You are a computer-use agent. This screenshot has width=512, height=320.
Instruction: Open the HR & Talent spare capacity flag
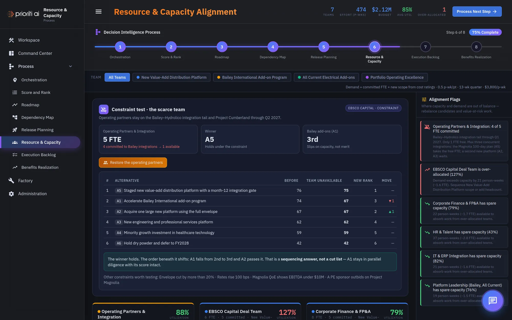(464, 237)
